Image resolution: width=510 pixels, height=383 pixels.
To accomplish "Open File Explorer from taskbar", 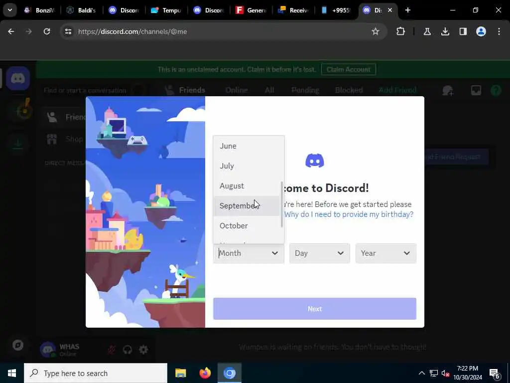I will click(180, 373).
